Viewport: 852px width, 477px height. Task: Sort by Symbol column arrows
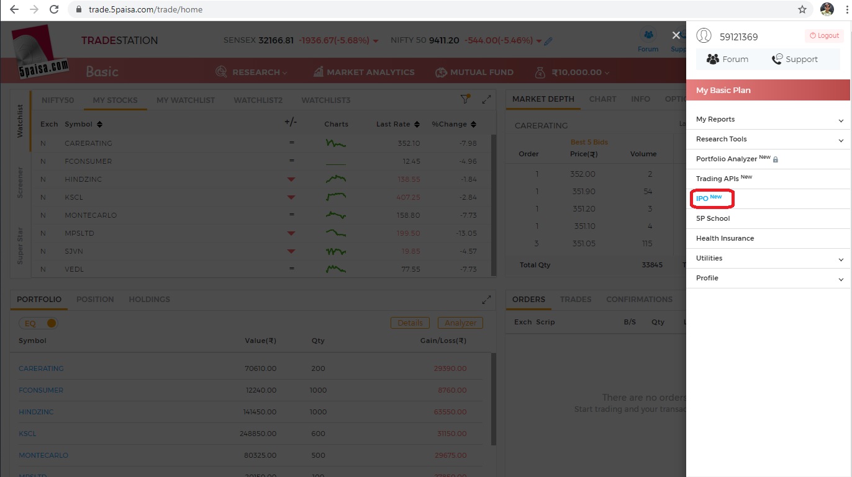point(99,125)
